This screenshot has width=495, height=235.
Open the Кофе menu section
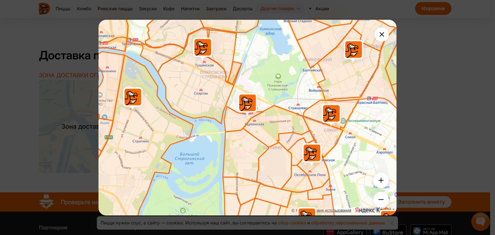click(169, 8)
